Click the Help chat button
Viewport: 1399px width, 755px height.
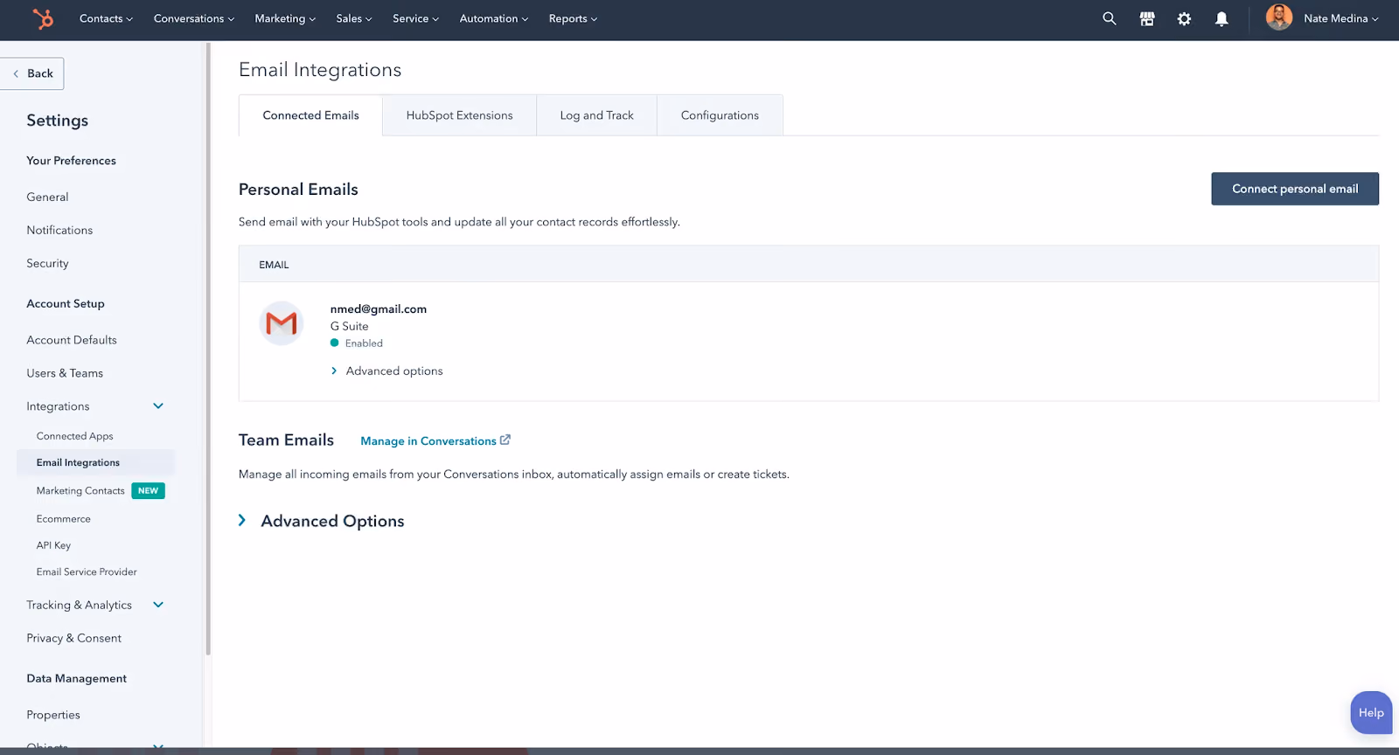(1371, 713)
